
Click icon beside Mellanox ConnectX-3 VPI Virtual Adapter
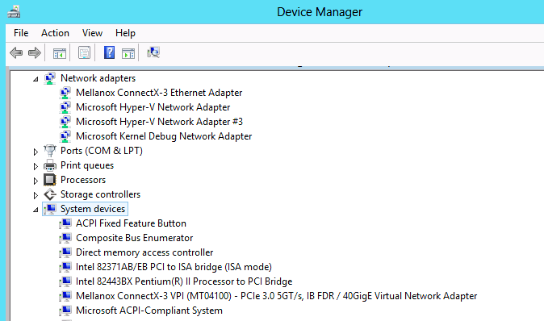pos(65,296)
